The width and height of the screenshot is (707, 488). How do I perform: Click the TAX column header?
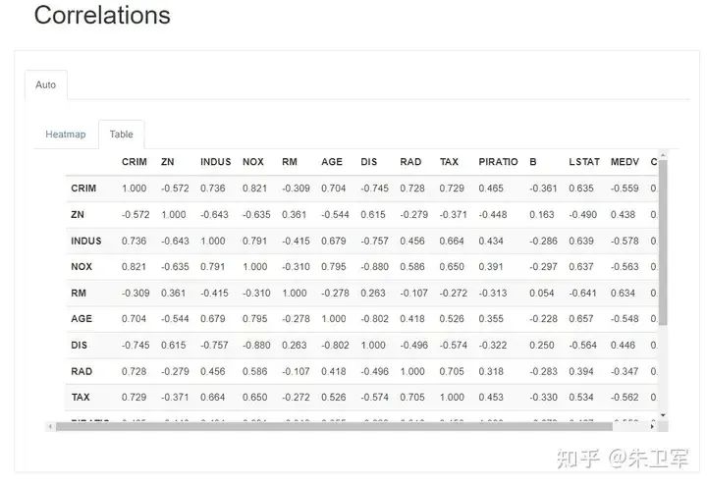[x=449, y=162]
